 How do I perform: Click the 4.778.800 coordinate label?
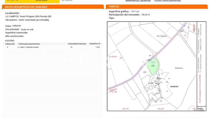pyautogui.click(x=113, y=57)
